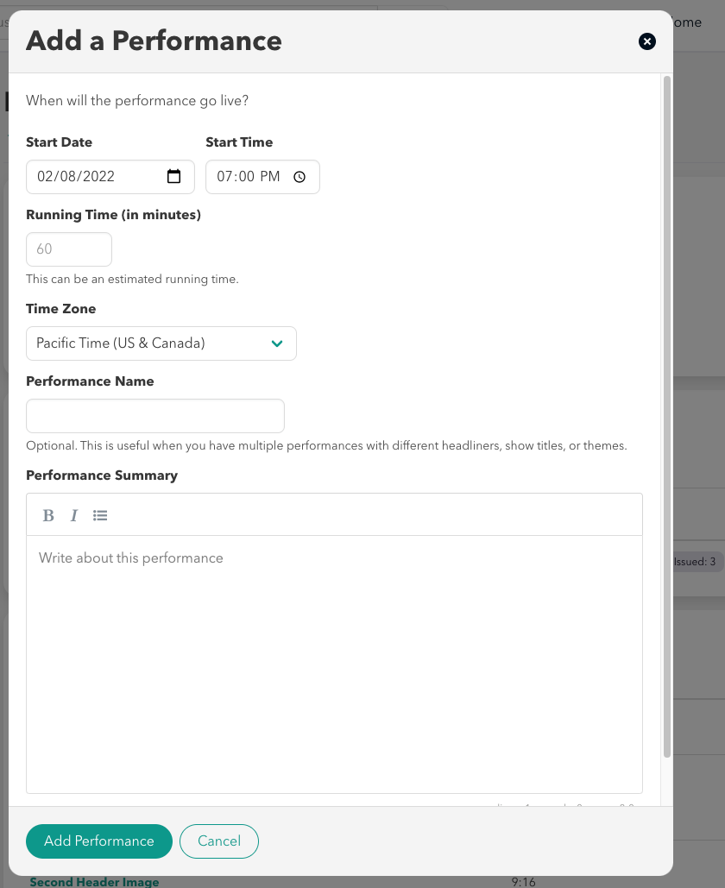Click the dialog's vertical scrollbar
The width and height of the screenshot is (725, 888).
(x=666, y=416)
